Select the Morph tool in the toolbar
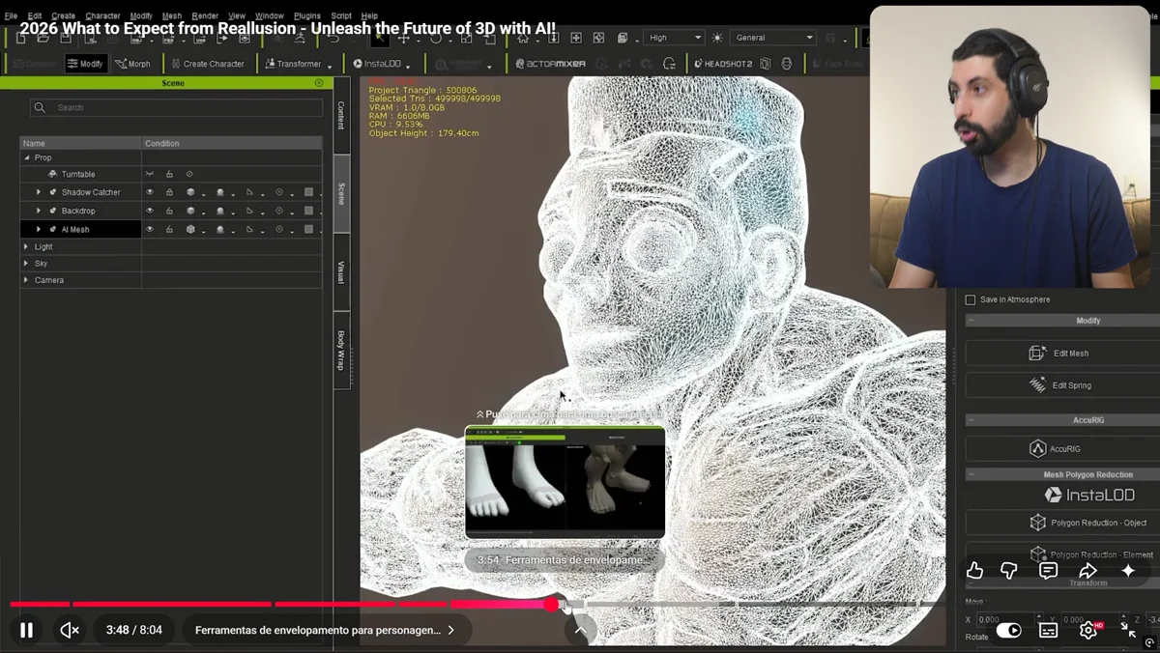The width and height of the screenshot is (1160, 653). click(135, 63)
